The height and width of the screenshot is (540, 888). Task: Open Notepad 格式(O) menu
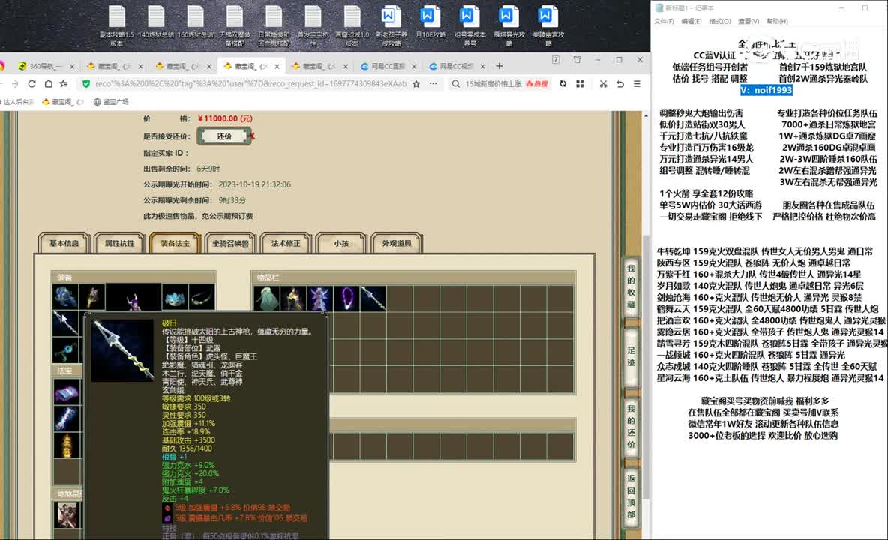(x=720, y=21)
